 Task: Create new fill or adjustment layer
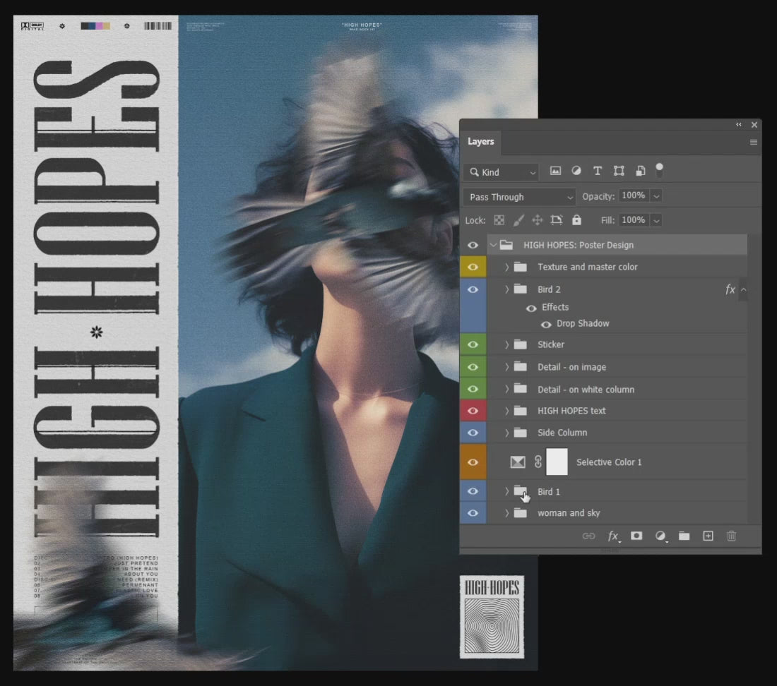pyautogui.click(x=660, y=536)
